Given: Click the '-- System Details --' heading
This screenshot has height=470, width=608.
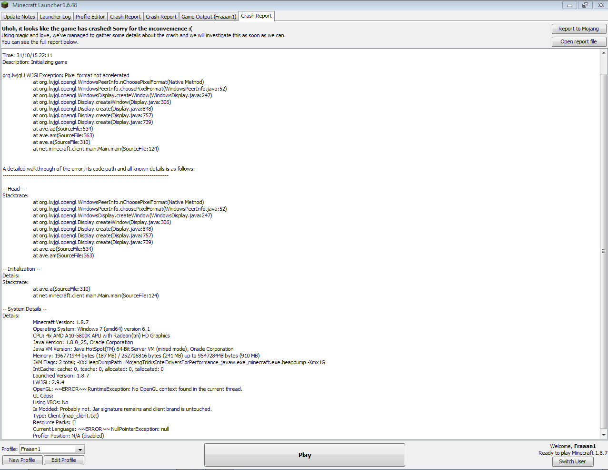Looking at the screenshot, I should pos(25,309).
